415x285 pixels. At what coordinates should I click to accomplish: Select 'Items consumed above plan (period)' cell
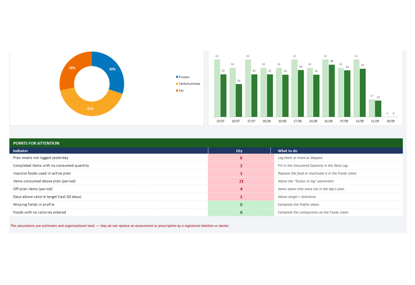pos(108,181)
